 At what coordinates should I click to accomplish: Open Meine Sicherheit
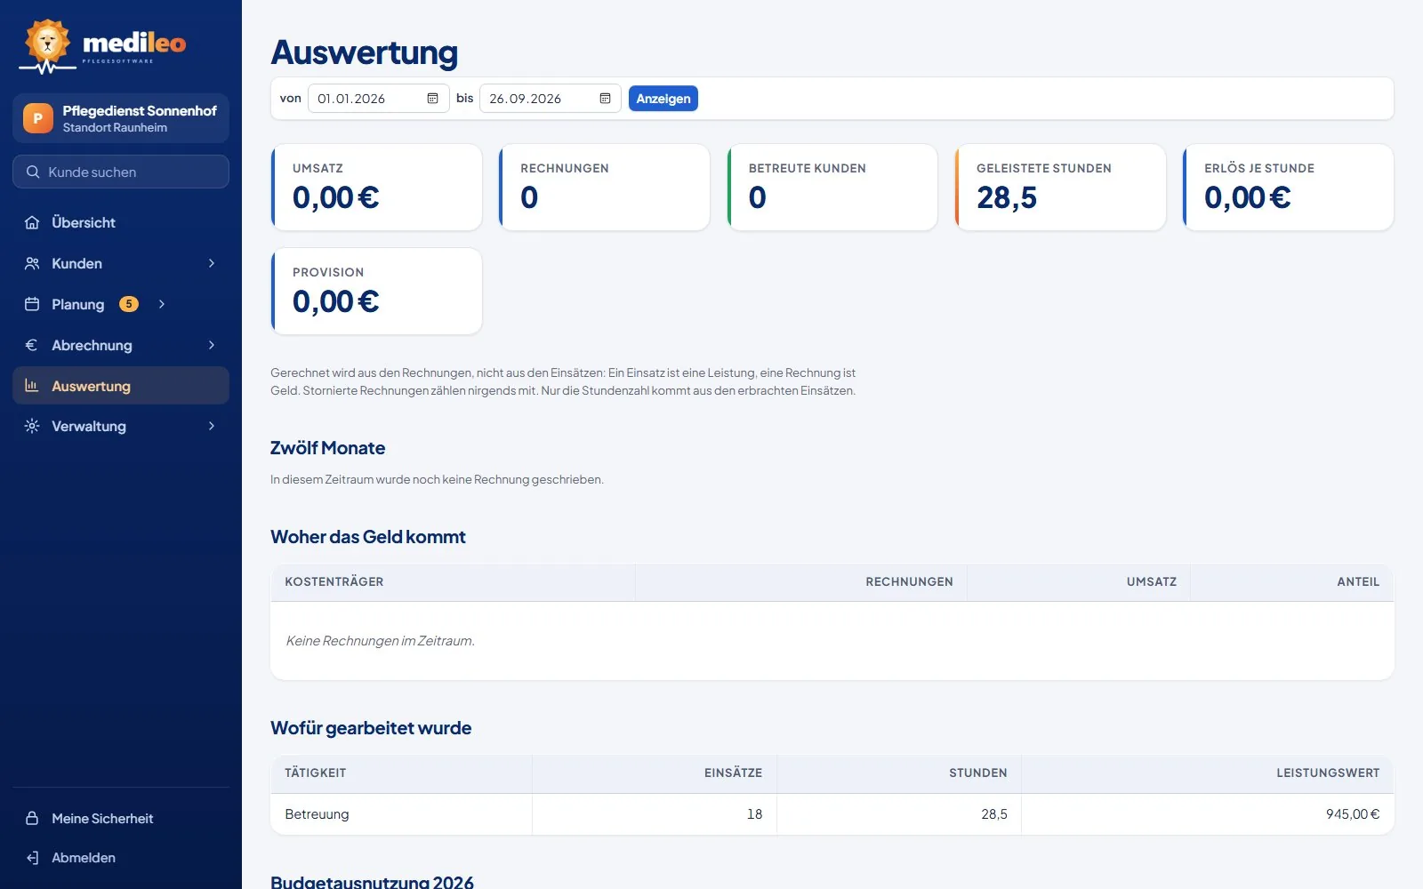(x=121, y=818)
